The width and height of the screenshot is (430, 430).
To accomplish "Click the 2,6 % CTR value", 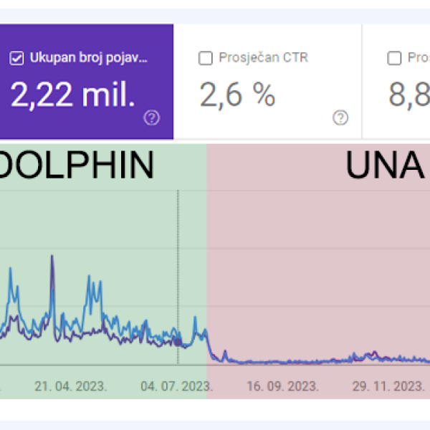I will [237, 95].
